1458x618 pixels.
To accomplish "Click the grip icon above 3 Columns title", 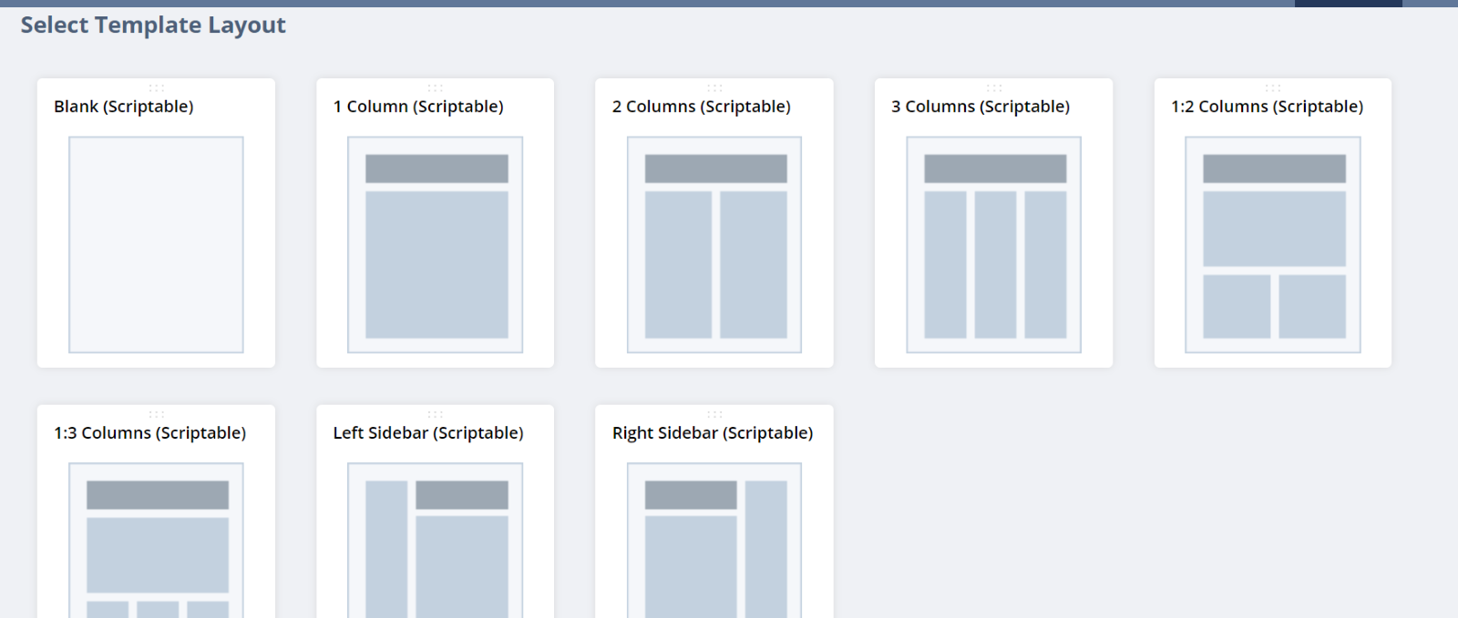I will click(x=993, y=88).
